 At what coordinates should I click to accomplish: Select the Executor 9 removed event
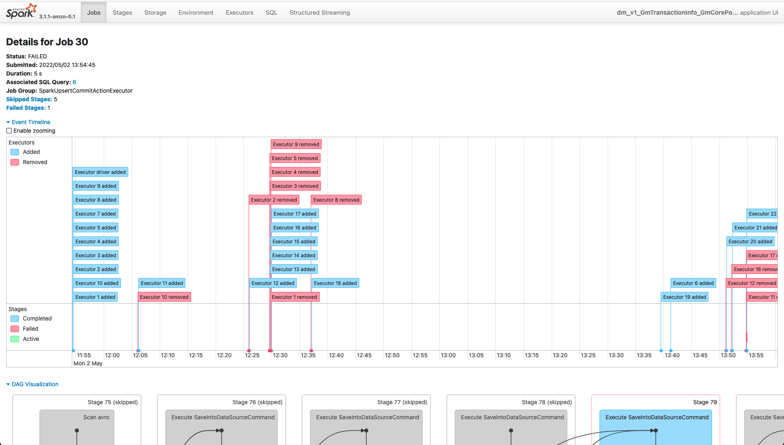[296, 145]
